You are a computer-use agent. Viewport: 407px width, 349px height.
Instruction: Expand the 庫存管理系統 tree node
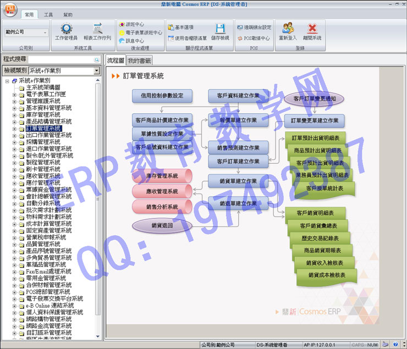tap(14, 115)
